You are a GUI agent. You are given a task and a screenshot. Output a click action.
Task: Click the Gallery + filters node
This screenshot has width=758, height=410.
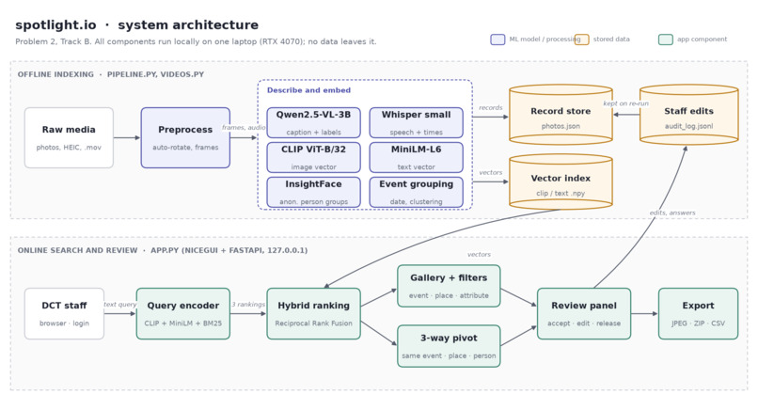449,286
